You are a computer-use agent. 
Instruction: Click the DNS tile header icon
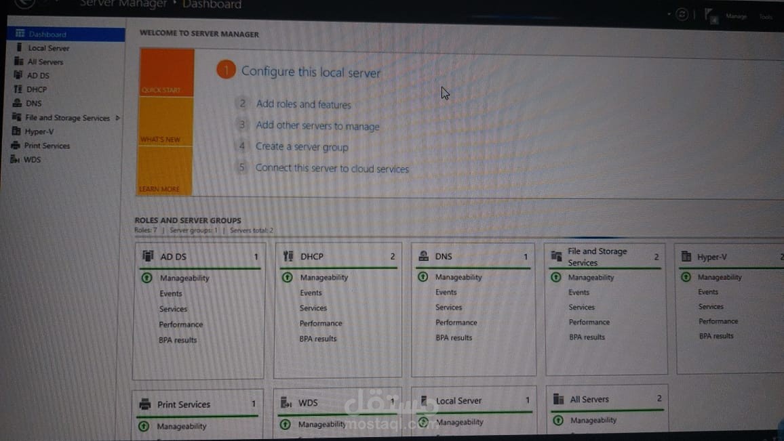pyautogui.click(x=423, y=256)
